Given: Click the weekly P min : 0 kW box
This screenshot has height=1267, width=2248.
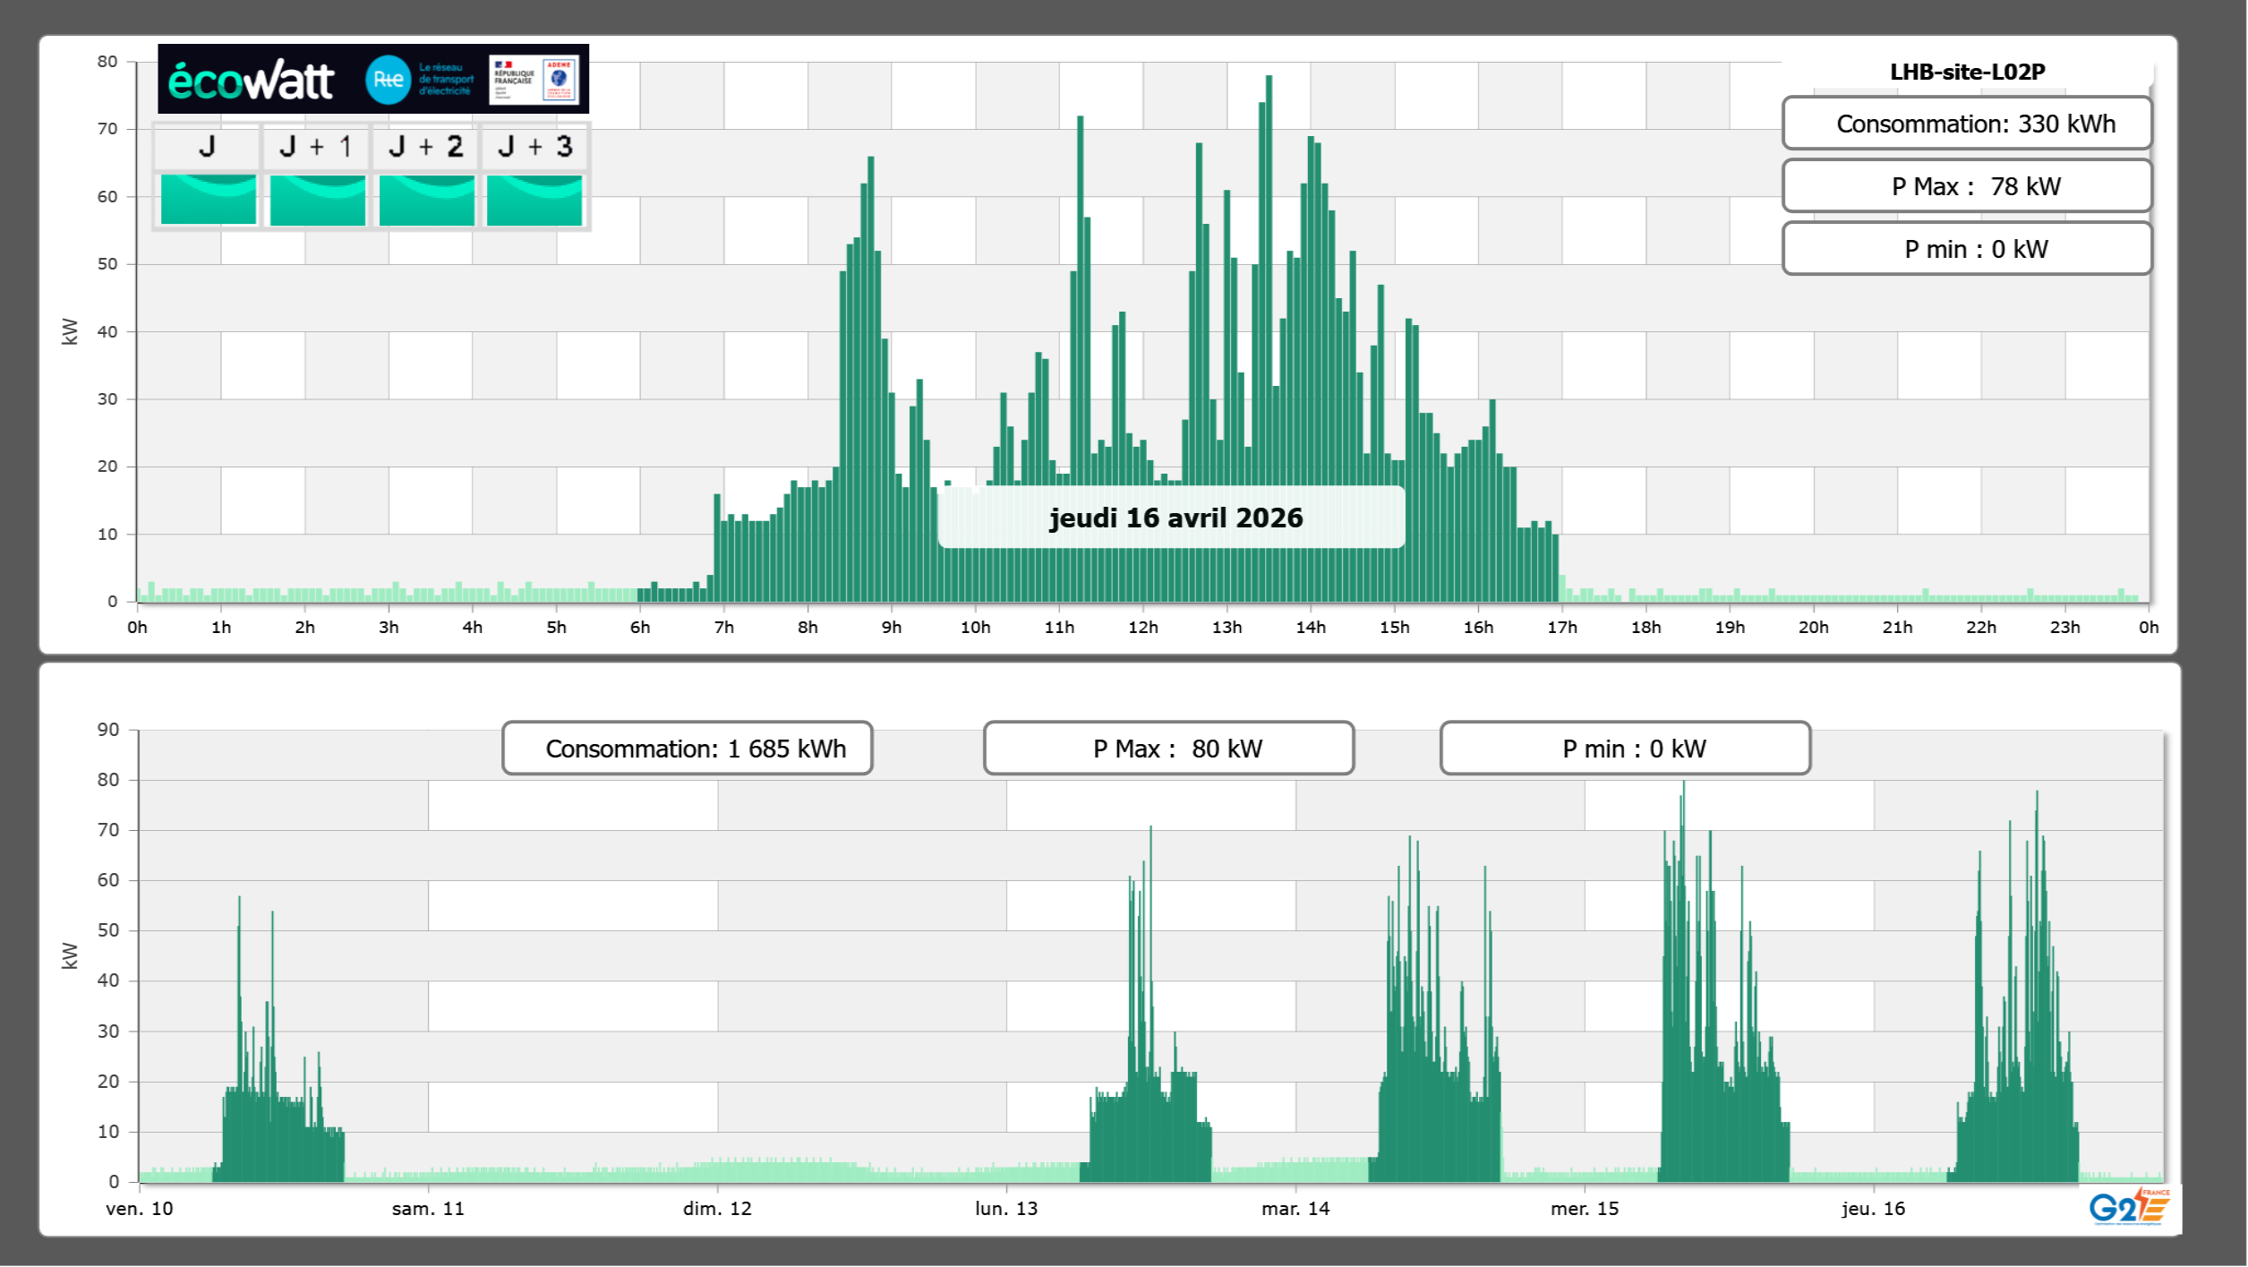Looking at the screenshot, I should click(x=1625, y=749).
